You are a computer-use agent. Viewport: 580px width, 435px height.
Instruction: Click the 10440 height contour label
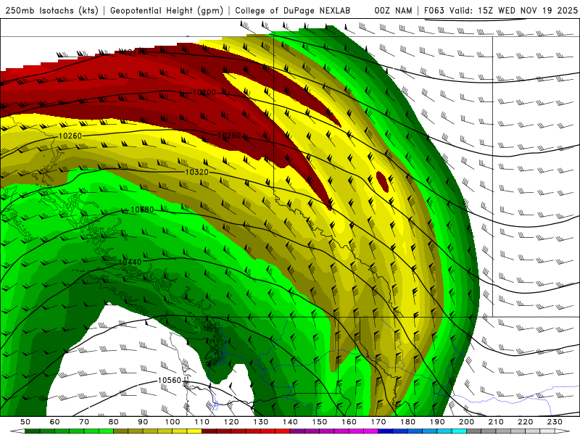point(130,262)
